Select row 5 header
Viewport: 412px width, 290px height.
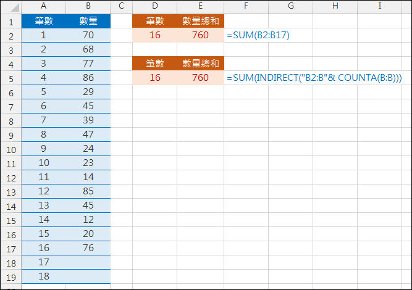11,78
